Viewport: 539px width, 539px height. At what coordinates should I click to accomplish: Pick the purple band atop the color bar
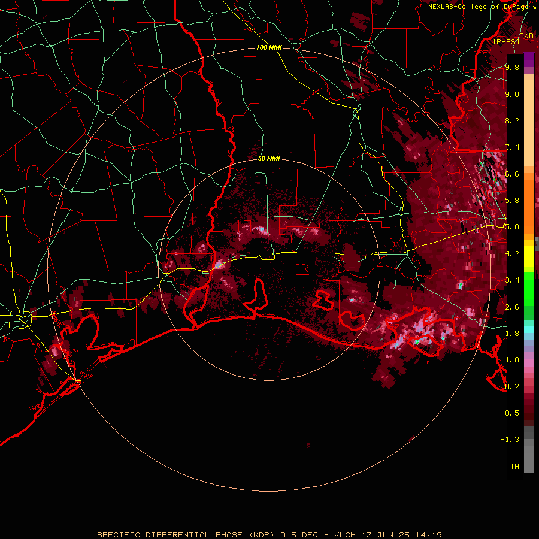[529, 60]
